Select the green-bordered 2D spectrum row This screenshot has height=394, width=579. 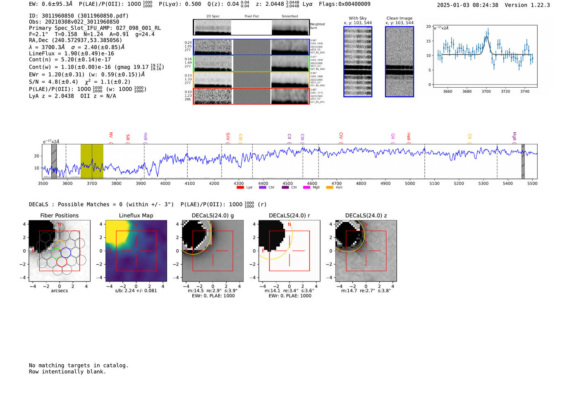(251, 64)
